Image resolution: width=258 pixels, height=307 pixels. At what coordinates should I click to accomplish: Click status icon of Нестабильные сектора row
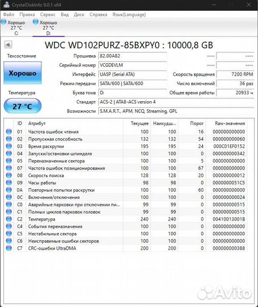click(x=9, y=234)
